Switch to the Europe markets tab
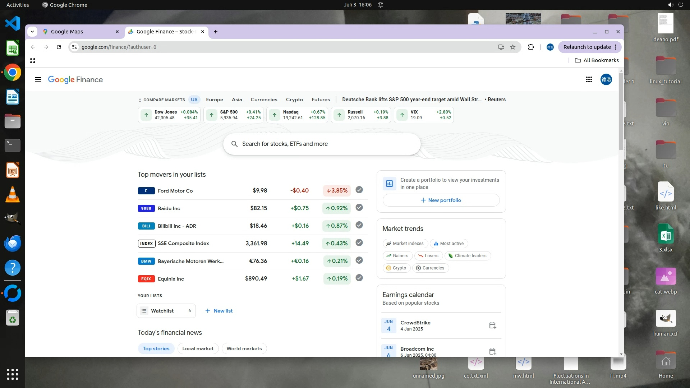 click(215, 100)
